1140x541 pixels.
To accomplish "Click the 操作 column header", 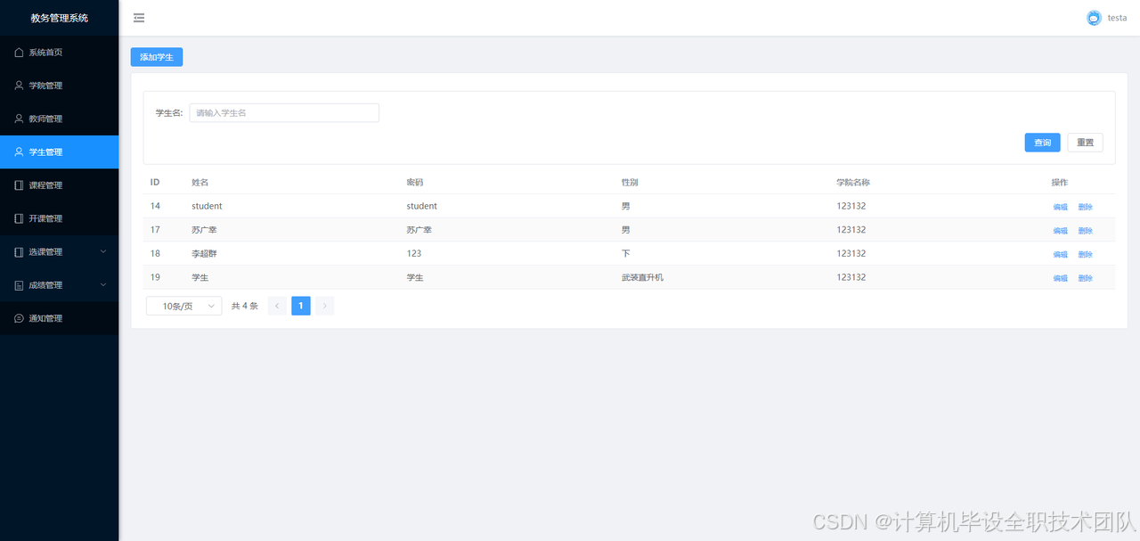I will click(x=1060, y=182).
